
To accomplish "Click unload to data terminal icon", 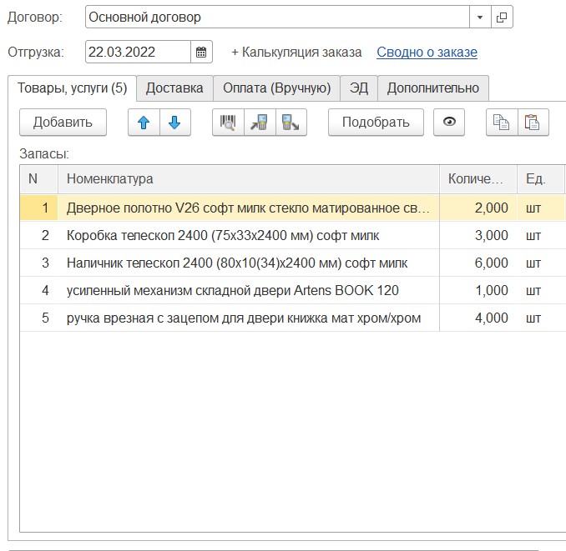I will (x=291, y=123).
